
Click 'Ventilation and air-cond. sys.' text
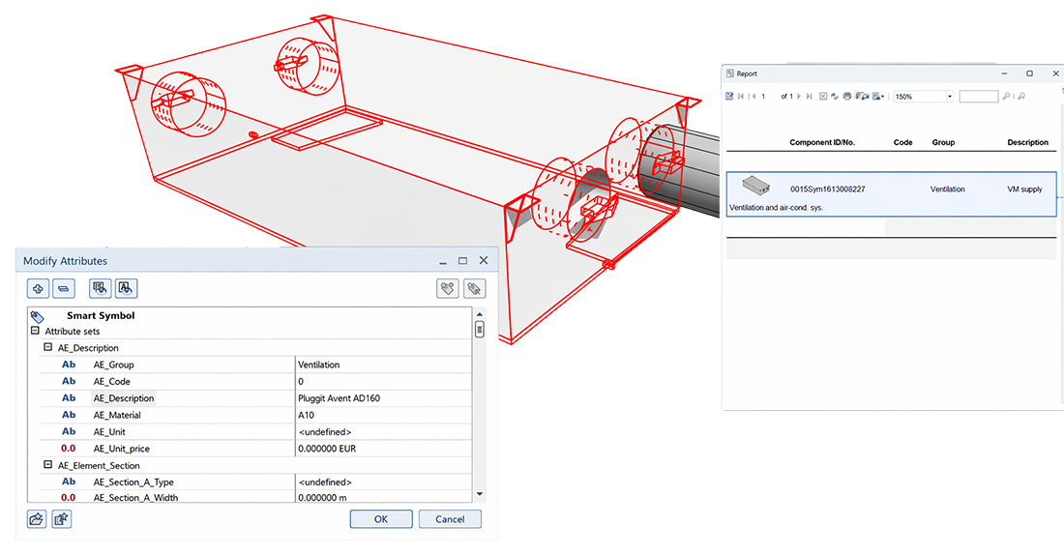(776, 208)
